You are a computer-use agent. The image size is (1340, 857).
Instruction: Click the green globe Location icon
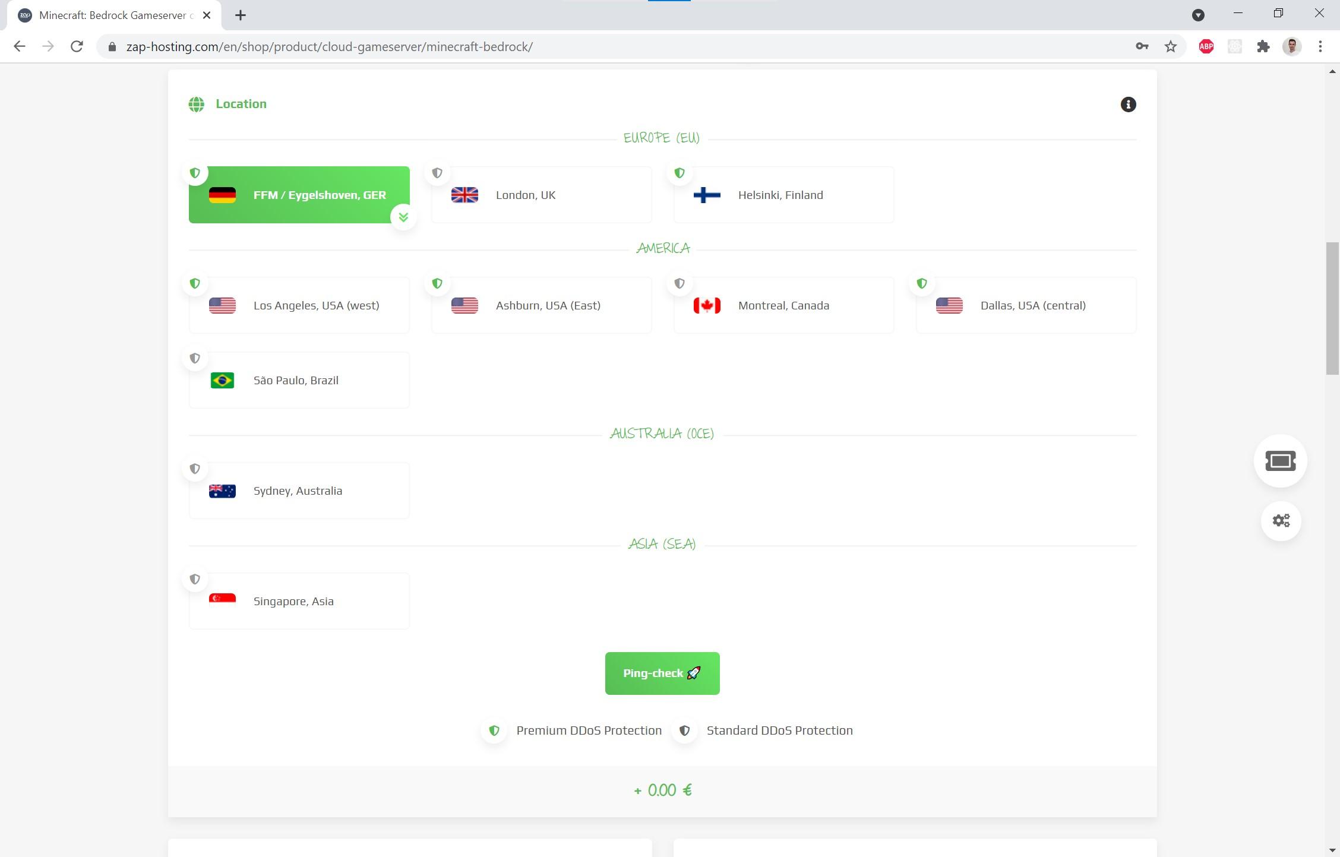tap(197, 105)
